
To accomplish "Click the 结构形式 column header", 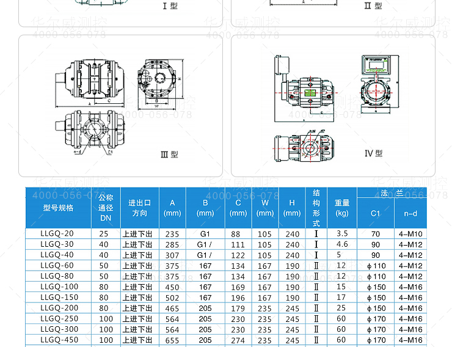I will pyautogui.click(x=316, y=208).
